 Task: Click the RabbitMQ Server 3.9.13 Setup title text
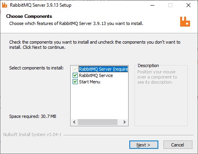click(40, 5)
